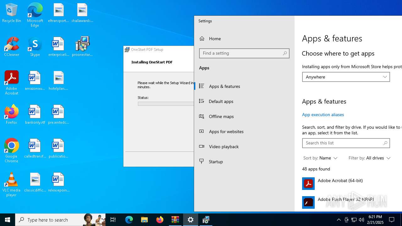The image size is (402, 226).
Task: Click the volume icon in system tray
Action: click(361, 220)
